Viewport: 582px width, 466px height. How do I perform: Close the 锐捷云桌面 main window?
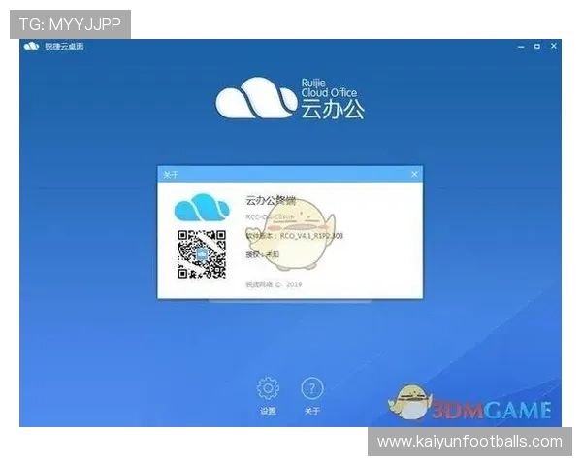[553, 47]
